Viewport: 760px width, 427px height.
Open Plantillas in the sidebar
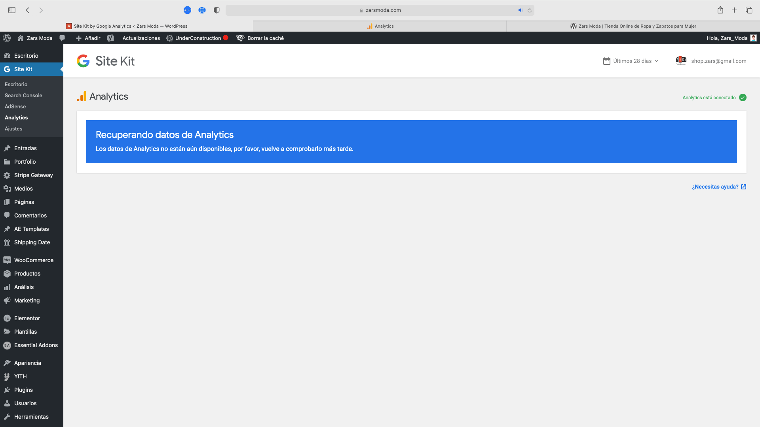point(32,332)
